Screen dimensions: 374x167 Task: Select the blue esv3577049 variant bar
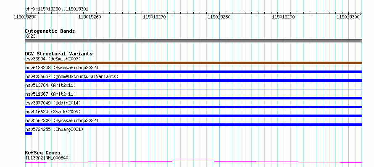[x=193, y=107]
